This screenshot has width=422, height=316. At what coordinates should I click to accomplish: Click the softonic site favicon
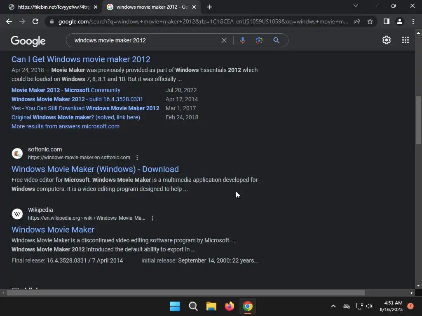pyautogui.click(x=17, y=153)
